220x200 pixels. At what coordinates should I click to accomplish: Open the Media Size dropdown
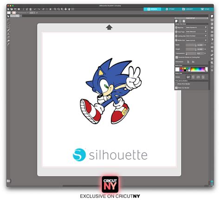pyautogui.click(x=196, y=40)
